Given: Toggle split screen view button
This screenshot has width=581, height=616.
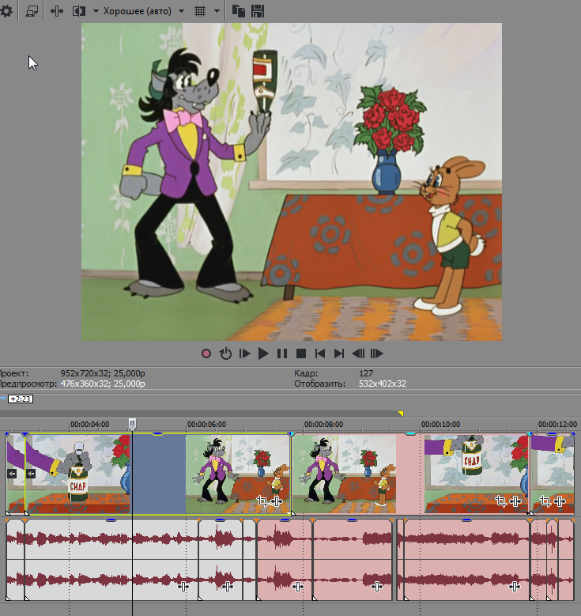Looking at the screenshot, I should pos(79,11).
